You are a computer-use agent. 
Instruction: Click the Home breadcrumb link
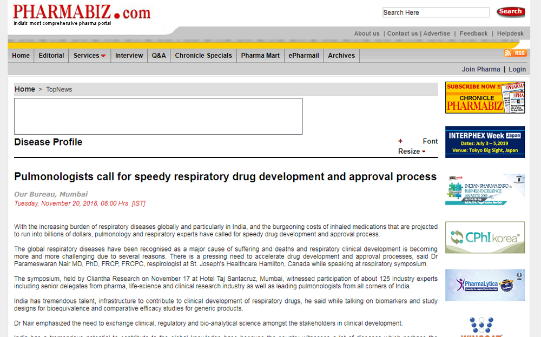25,89
